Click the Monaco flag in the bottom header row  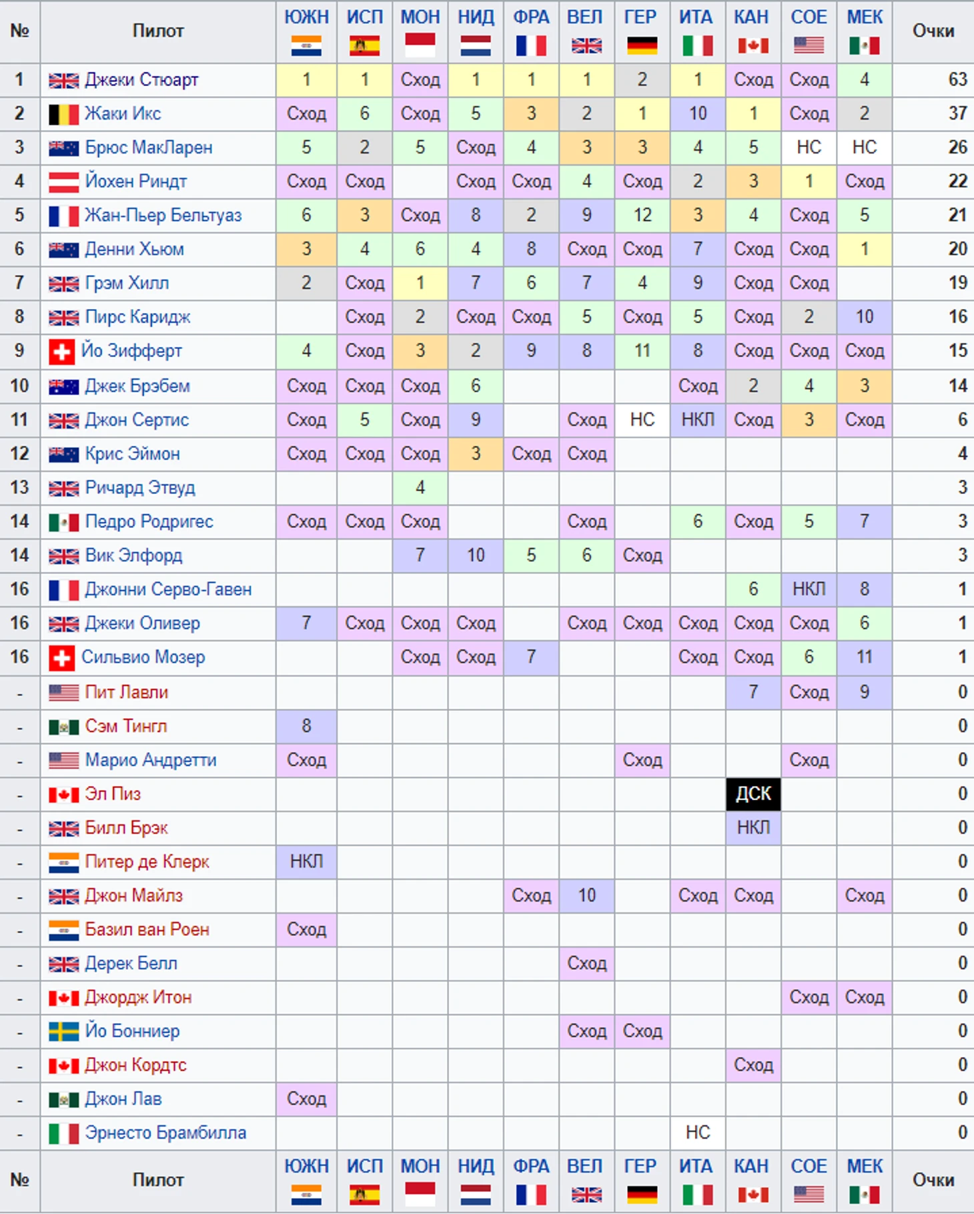click(420, 1195)
